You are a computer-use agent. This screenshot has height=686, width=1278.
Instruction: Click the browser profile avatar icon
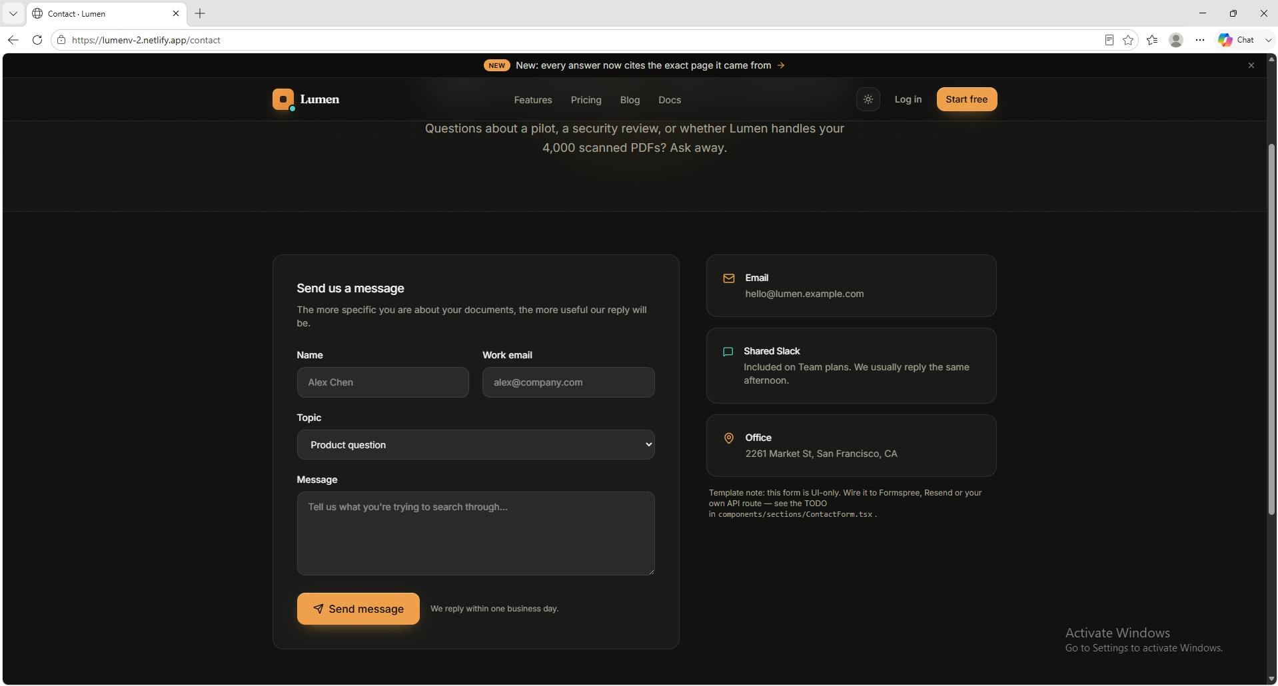(x=1176, y=40)
